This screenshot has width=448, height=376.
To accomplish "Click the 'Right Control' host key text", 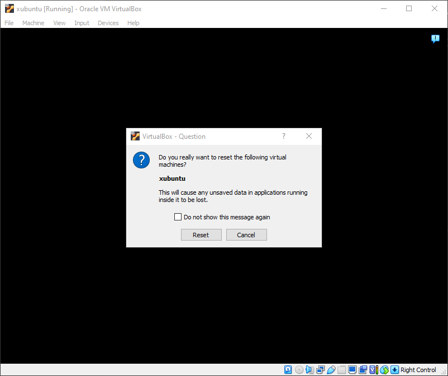I will coord(418,370).
